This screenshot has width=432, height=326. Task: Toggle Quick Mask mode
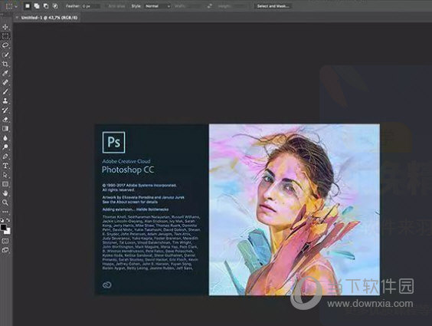[5, 241]
